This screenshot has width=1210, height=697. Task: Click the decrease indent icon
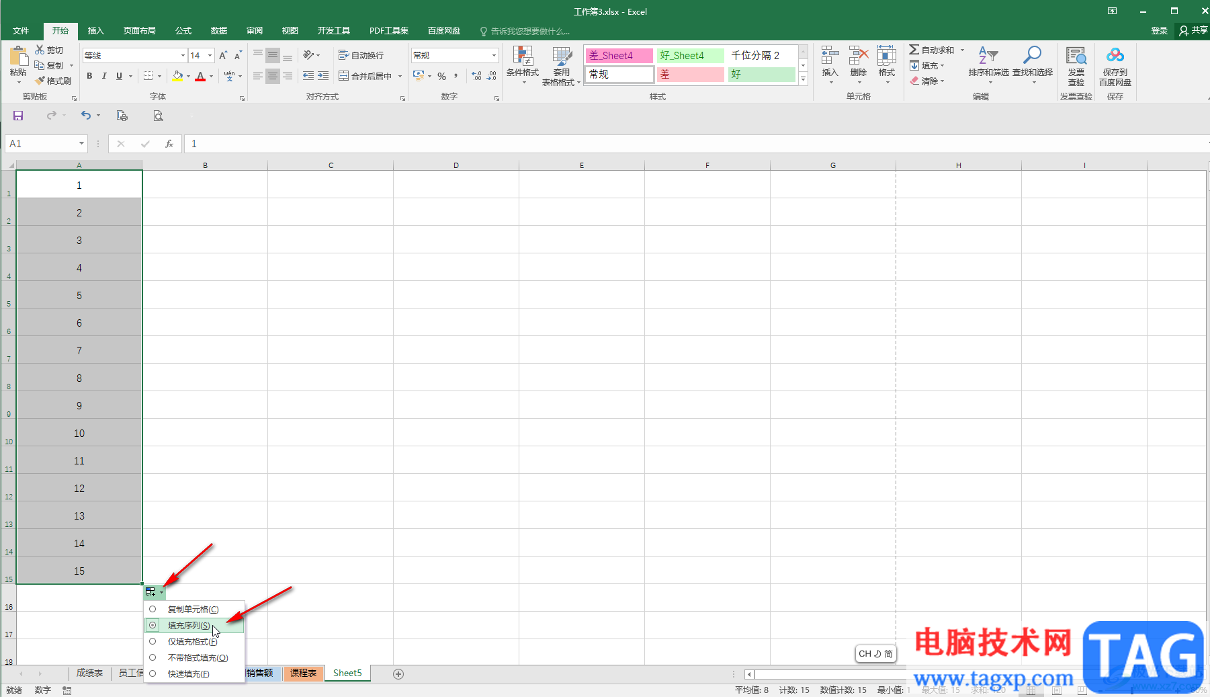point(308,76)
